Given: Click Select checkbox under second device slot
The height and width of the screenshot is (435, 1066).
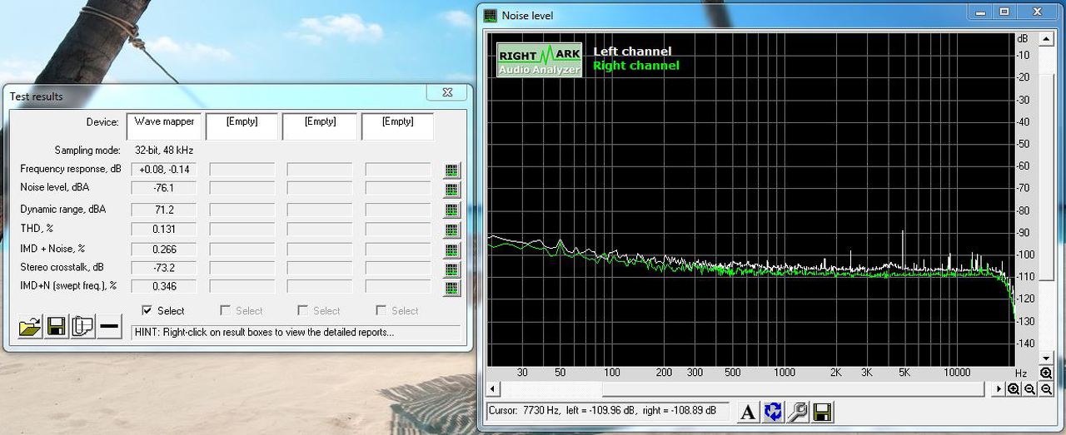Looking at the screenshot, I should [x=226, y=310].
